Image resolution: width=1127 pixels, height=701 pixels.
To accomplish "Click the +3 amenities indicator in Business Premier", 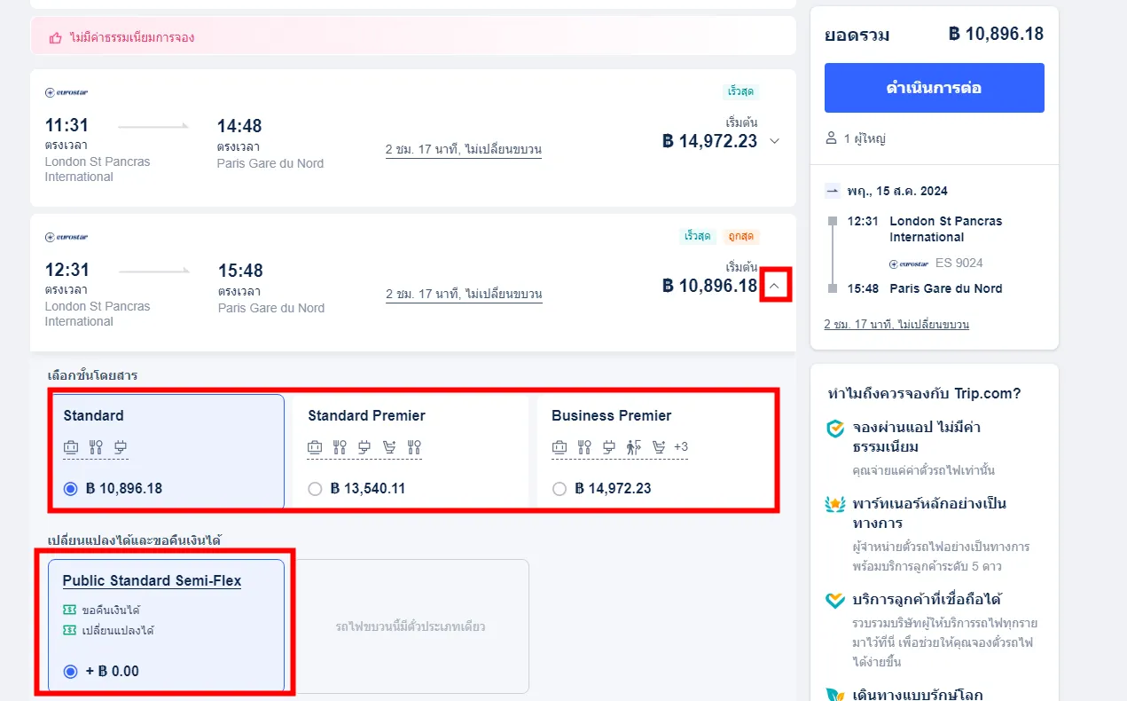I will click(x=680, y=447).
